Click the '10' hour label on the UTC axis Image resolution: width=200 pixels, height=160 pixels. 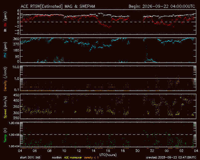pyautogui.click(x=64, y=151)
